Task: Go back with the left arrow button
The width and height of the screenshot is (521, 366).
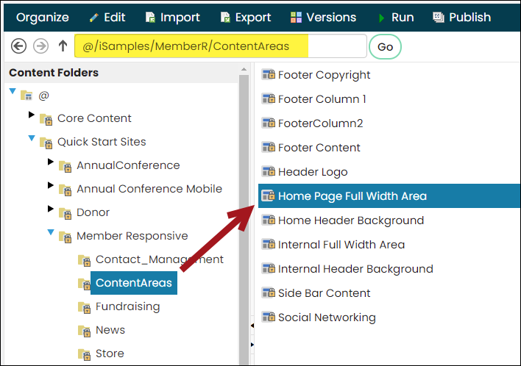Action: pos(18,46)
